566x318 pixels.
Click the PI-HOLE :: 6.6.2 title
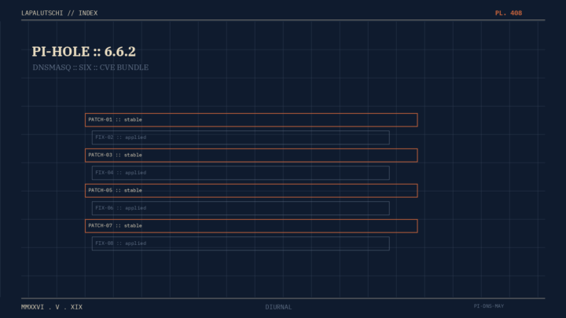point(84,52)
